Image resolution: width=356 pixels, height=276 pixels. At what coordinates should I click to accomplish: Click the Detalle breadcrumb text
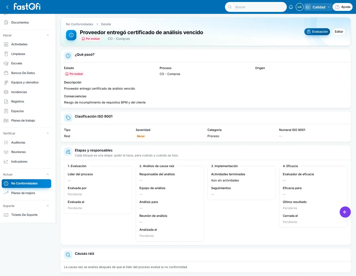(x=106, y=24)
